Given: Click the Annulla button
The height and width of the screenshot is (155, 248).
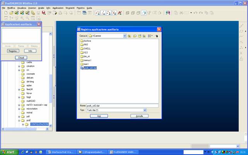Looking at the screenshot, I should (139, 116).
